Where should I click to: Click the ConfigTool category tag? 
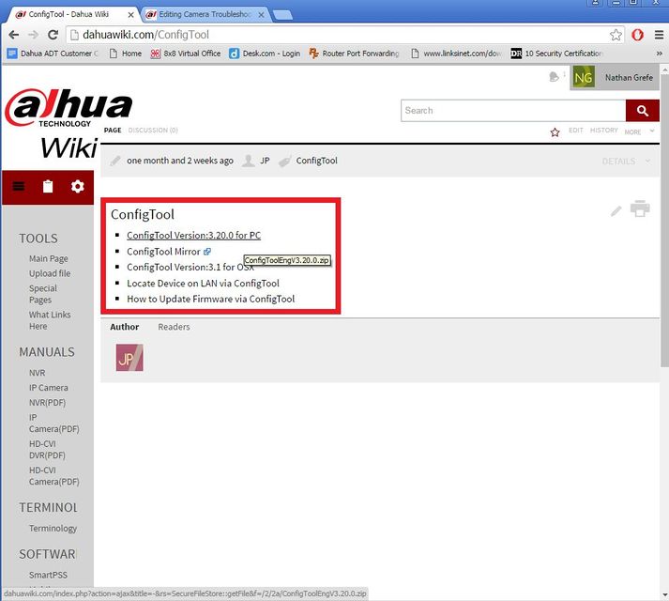click(x=316, y=161)
